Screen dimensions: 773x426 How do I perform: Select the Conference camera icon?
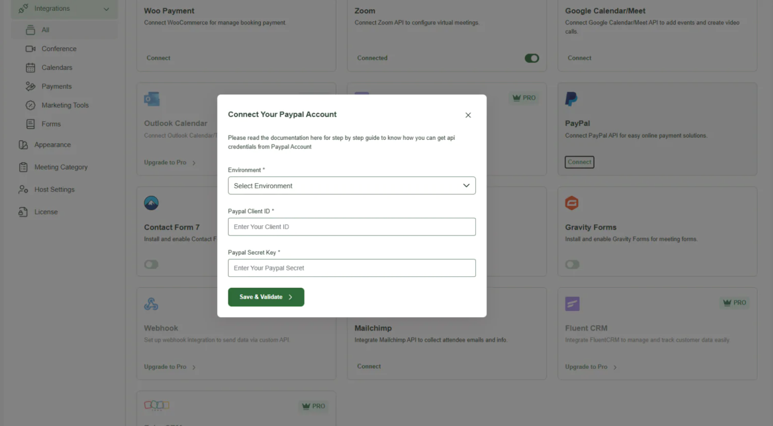point(30,49)
